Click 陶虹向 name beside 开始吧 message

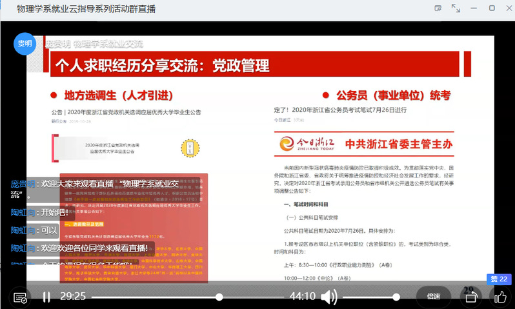[22, 212]
